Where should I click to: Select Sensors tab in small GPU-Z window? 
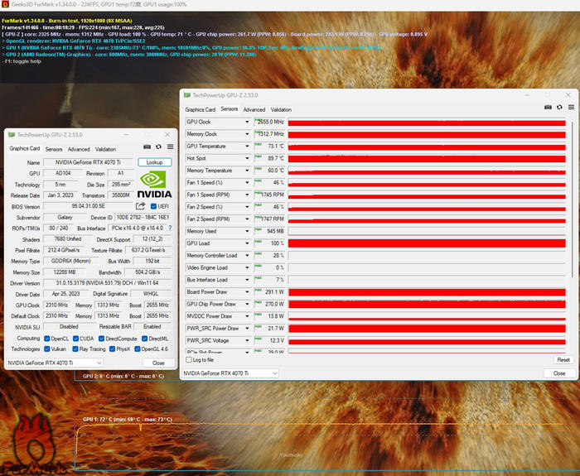(54, 149)
